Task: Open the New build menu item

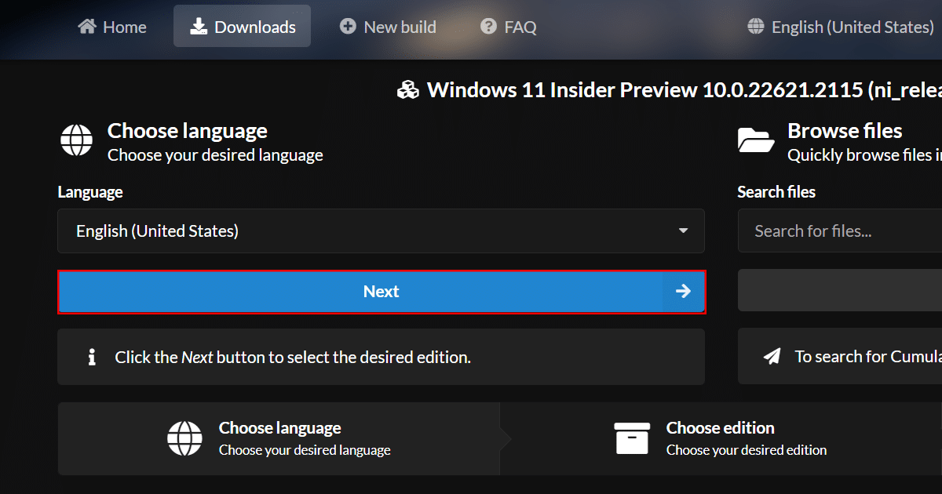Action: coord(400,27)
